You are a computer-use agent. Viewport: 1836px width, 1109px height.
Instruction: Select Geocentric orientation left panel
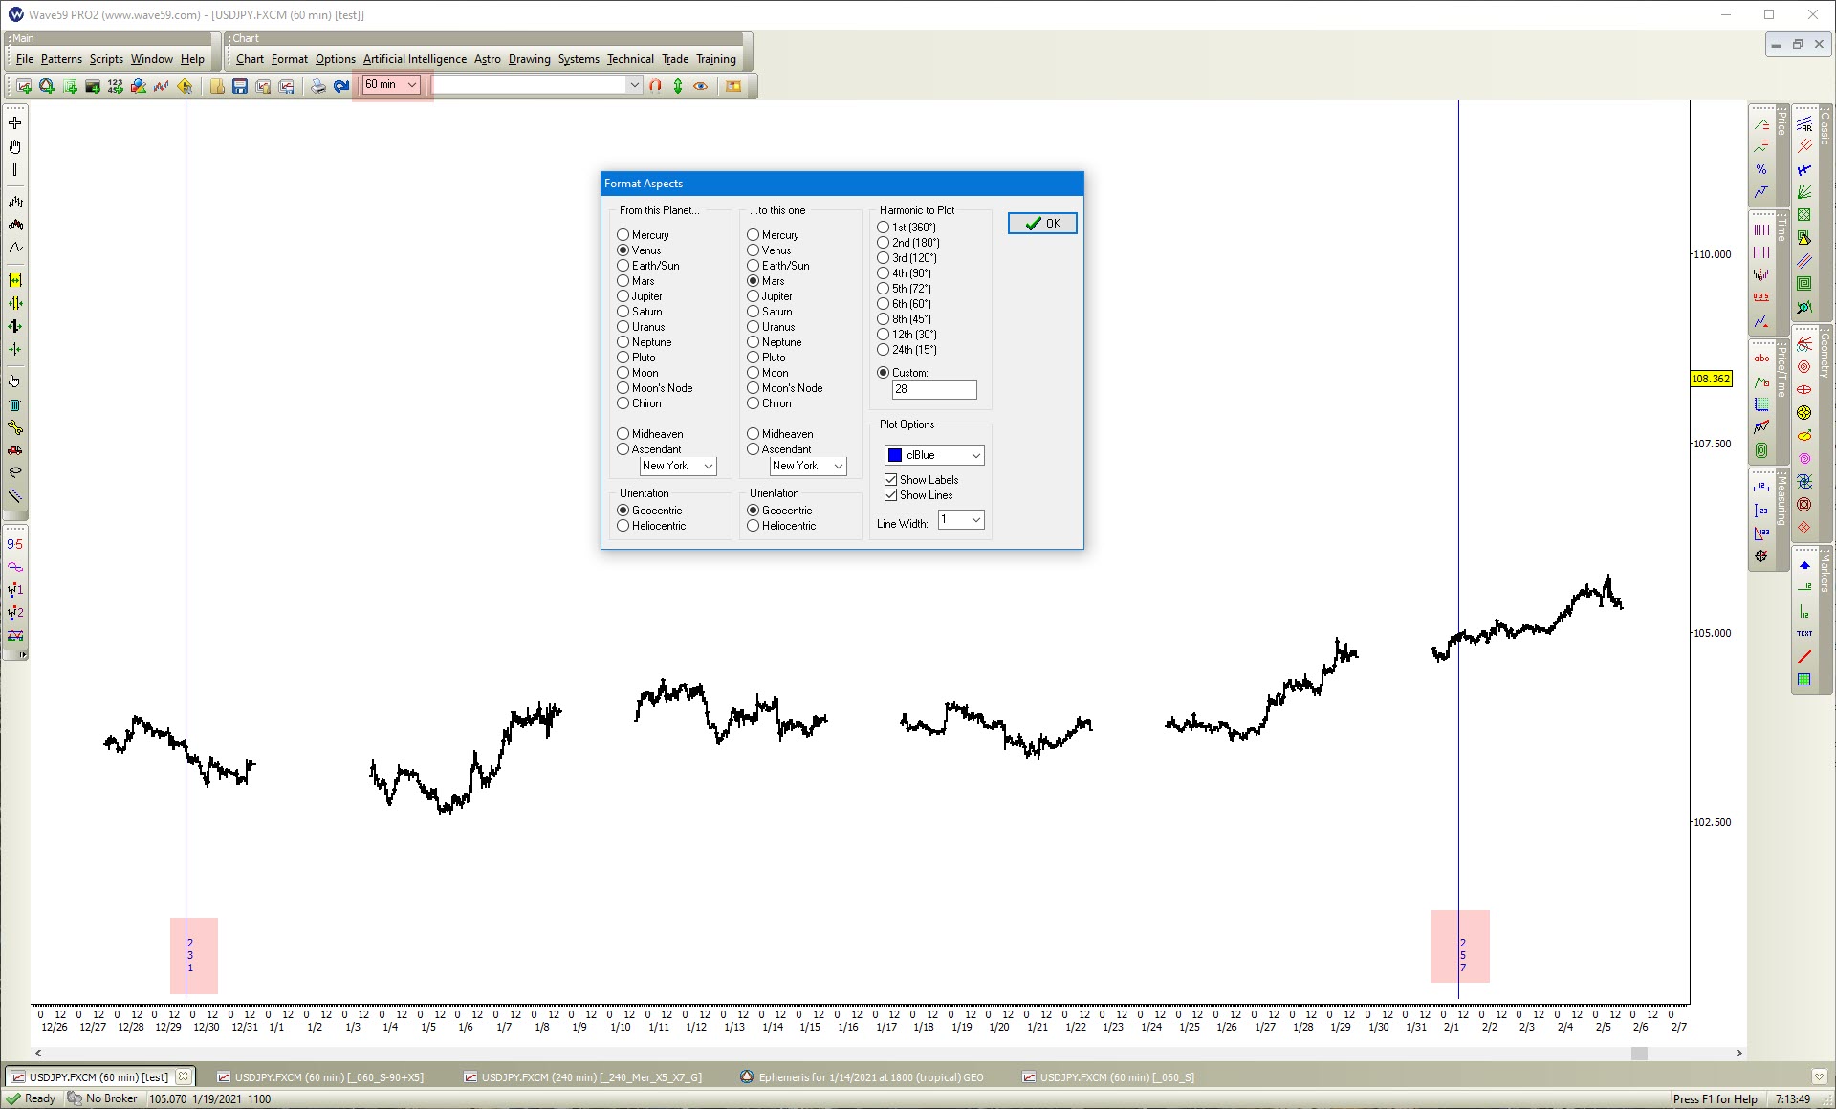pos(624,510)
